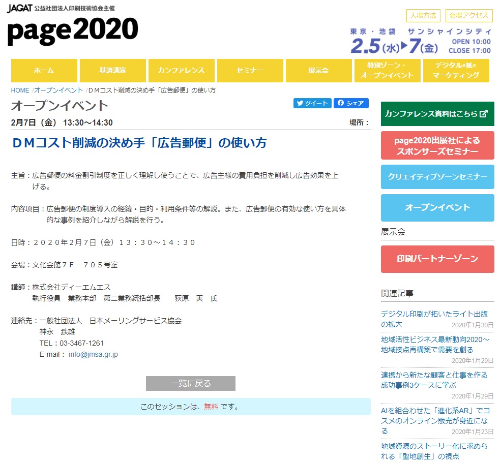Open 特別ゾーン・オープンイベント menu item
501x464 pixels.
[387, 71]
